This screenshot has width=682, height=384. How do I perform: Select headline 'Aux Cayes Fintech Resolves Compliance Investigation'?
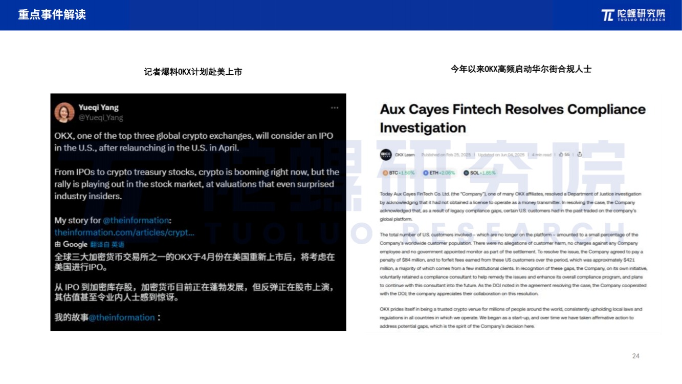tap(513, 118)
